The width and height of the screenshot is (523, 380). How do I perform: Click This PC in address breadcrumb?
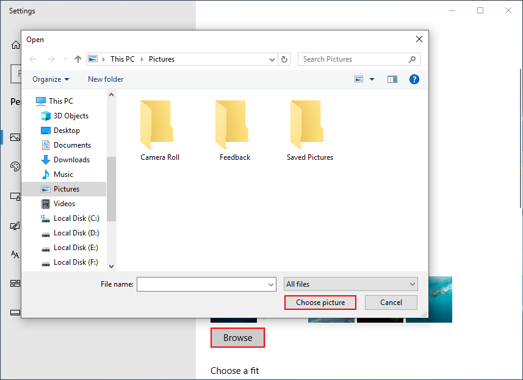click(x=123, y=59)
